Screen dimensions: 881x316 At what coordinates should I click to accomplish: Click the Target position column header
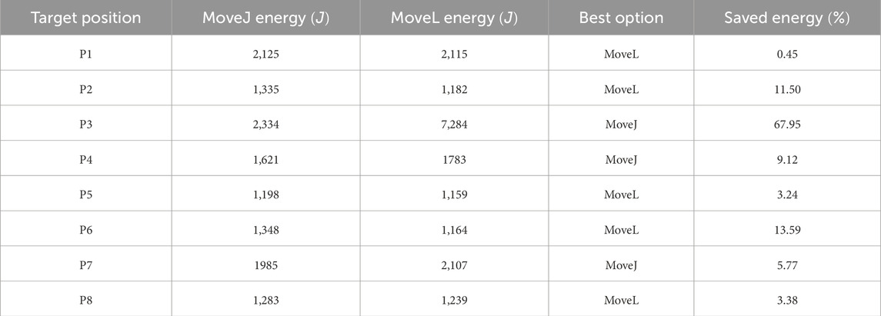click(x=85, y=18)
